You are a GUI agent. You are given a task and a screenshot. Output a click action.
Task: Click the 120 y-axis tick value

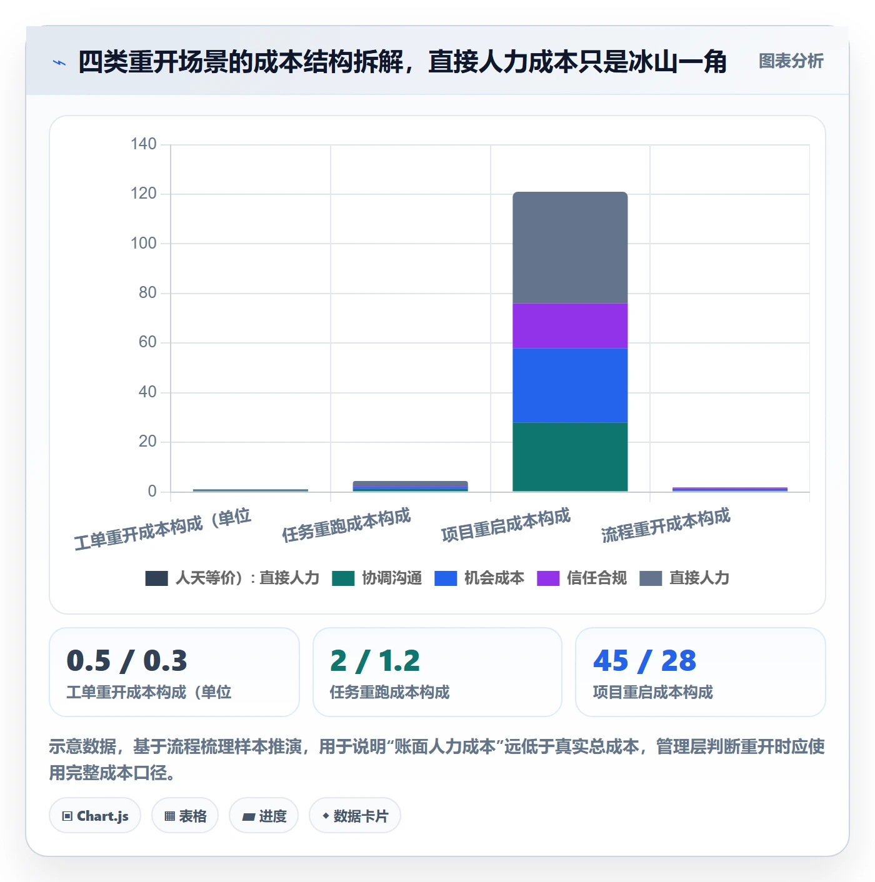click(144, 194)
